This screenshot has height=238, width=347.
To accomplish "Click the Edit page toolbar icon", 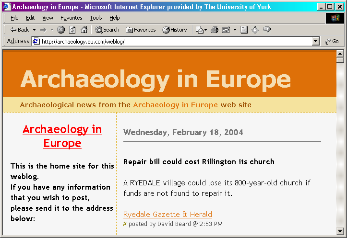I will (x=226, y=30).
